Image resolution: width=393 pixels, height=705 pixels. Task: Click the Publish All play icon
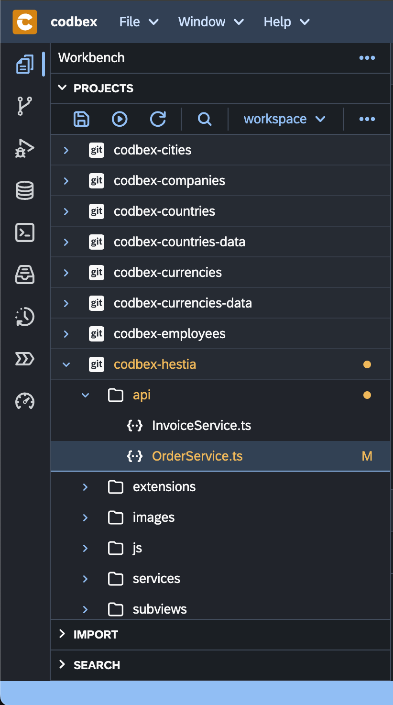[120, 119]
